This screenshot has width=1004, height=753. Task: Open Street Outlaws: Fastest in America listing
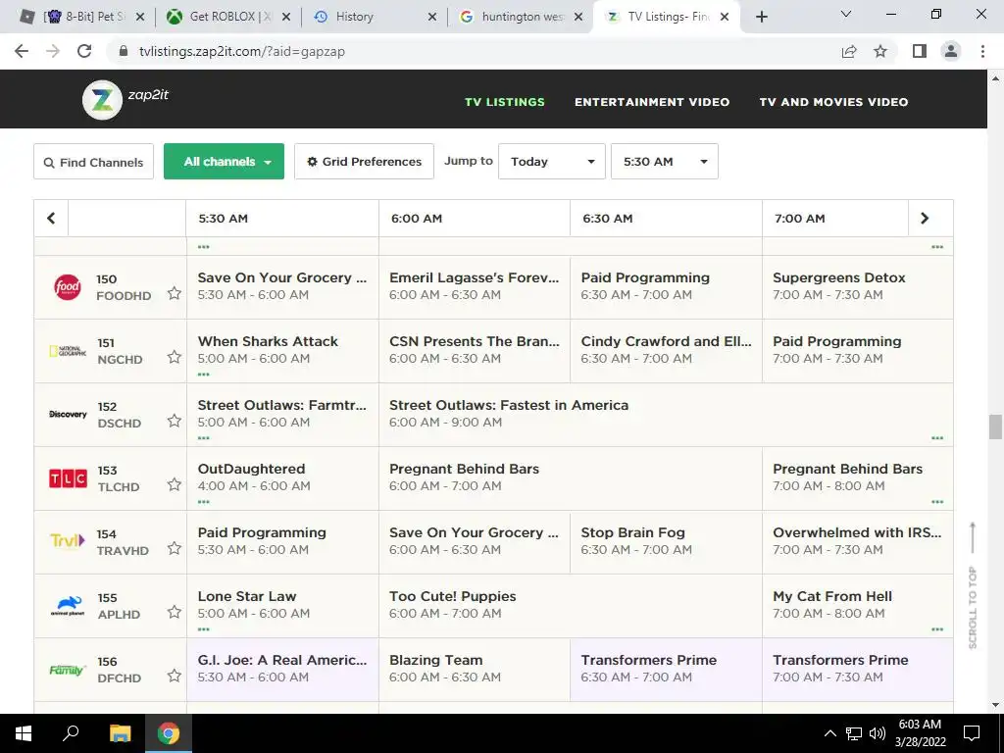pyautogui.click(x=666, y=415)
